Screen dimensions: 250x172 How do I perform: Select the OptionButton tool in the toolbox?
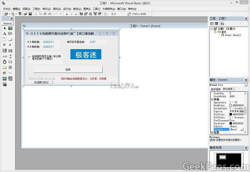pos(10,45)
